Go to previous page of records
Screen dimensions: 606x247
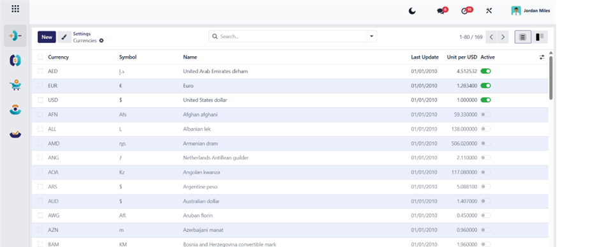coord(491,37)
